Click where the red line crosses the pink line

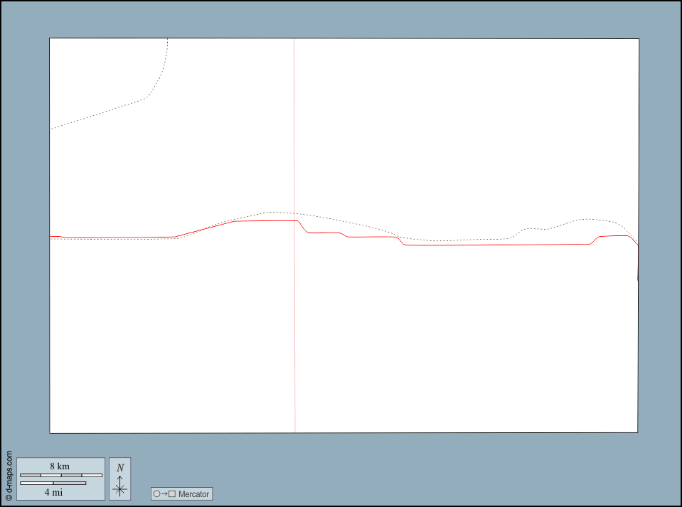[x=294, y=221]
